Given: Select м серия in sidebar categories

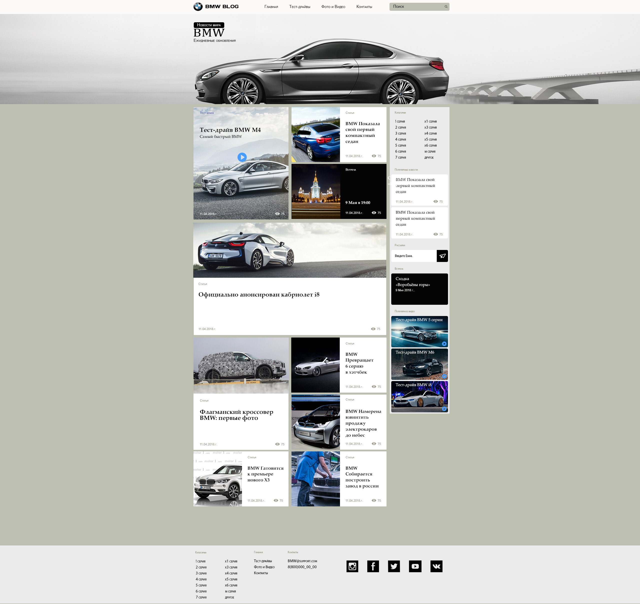Looking at the screenshot, I should (430, 152).
